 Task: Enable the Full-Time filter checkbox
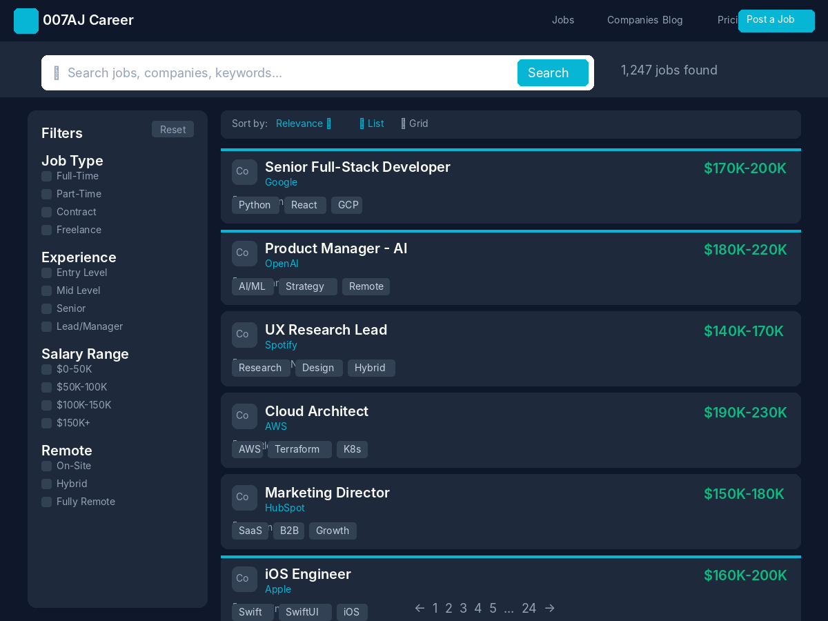pos(46,176)
